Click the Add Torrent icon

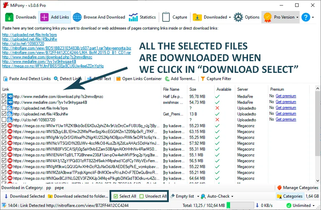[x=167, y=79]
